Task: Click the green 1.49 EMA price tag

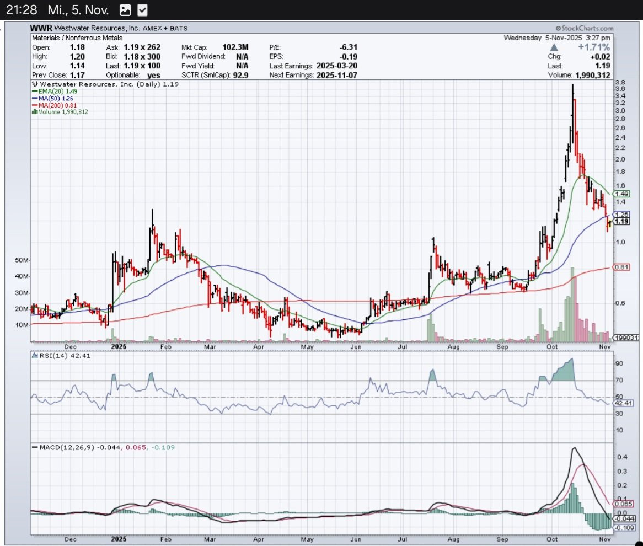Action: [x=622, y=194]
